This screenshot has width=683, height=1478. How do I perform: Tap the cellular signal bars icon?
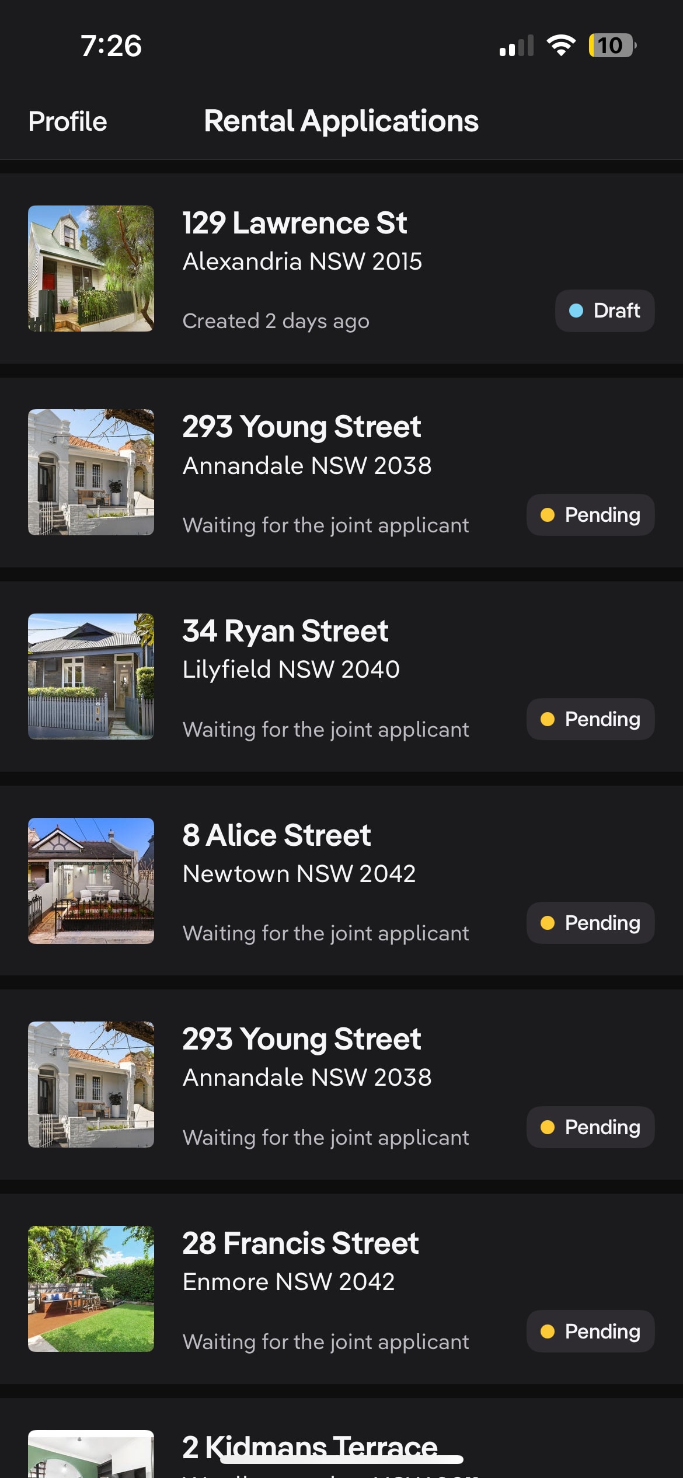click(x=517, y=46)
